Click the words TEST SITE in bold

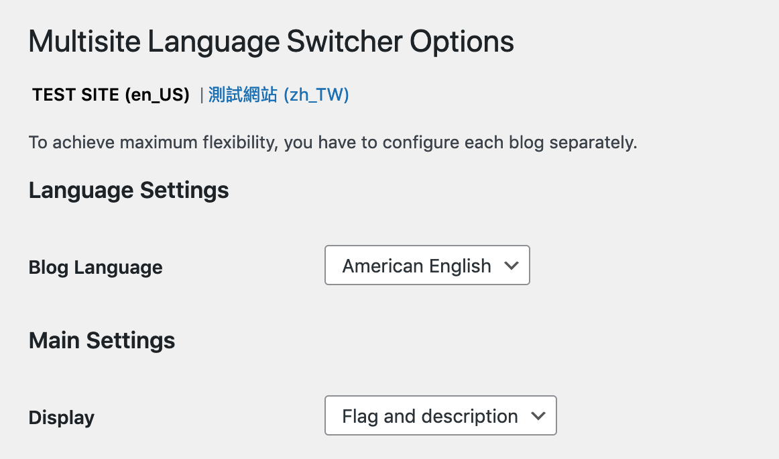coord(76,95)
